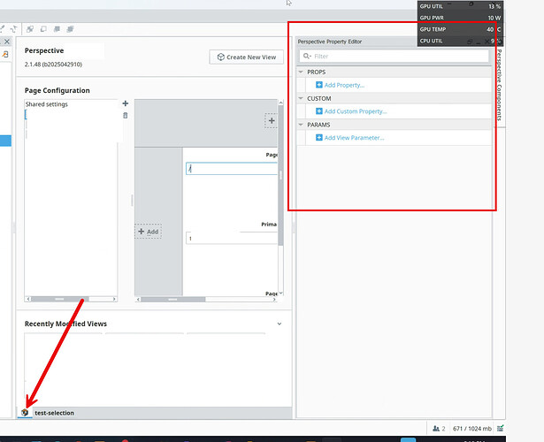544x442 pixels.
Task: Click the page list horizontal scrollbar thumb
Action: (x=59, y=299)
